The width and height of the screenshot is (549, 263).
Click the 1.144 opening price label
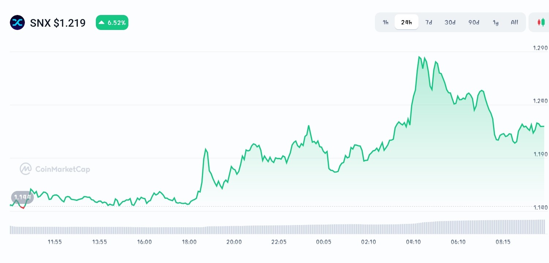pyautogui.click(x=22, y=197)
